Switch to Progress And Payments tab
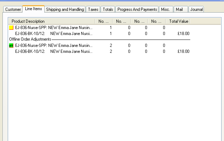 click(x=137, y=9)
